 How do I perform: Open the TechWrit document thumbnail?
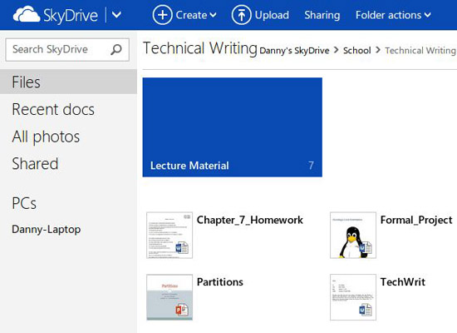point(353,297)
